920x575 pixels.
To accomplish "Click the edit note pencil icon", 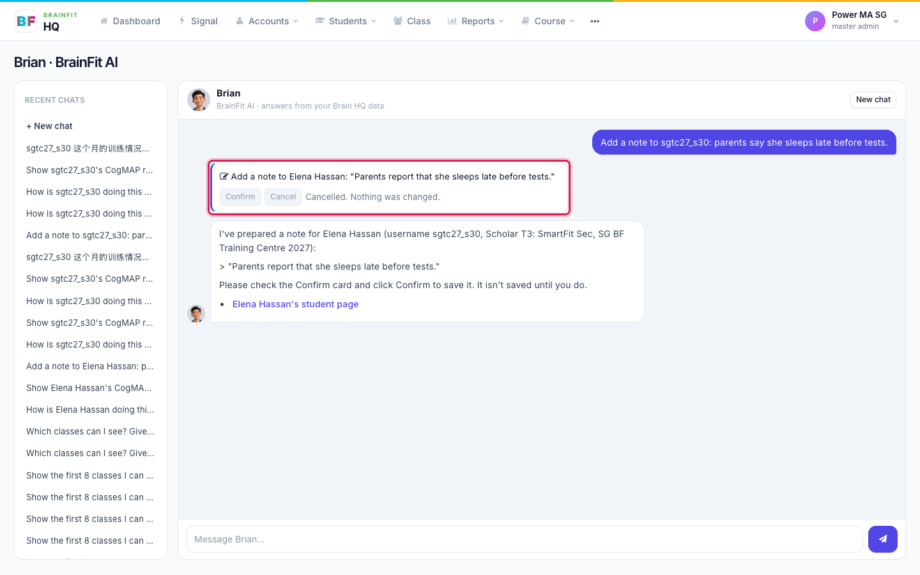I will tap(224, 176).
